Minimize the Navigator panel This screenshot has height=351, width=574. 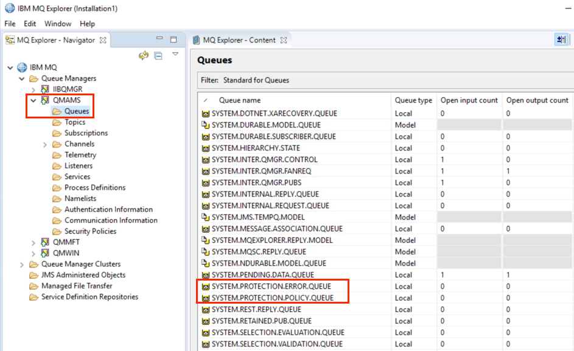point(159,38)
